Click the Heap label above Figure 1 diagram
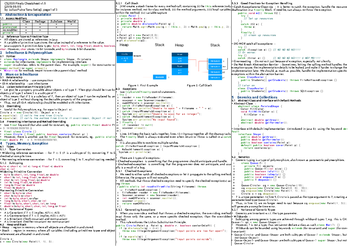Viewport: 348px width, 246px height. (x=124, y=45)
